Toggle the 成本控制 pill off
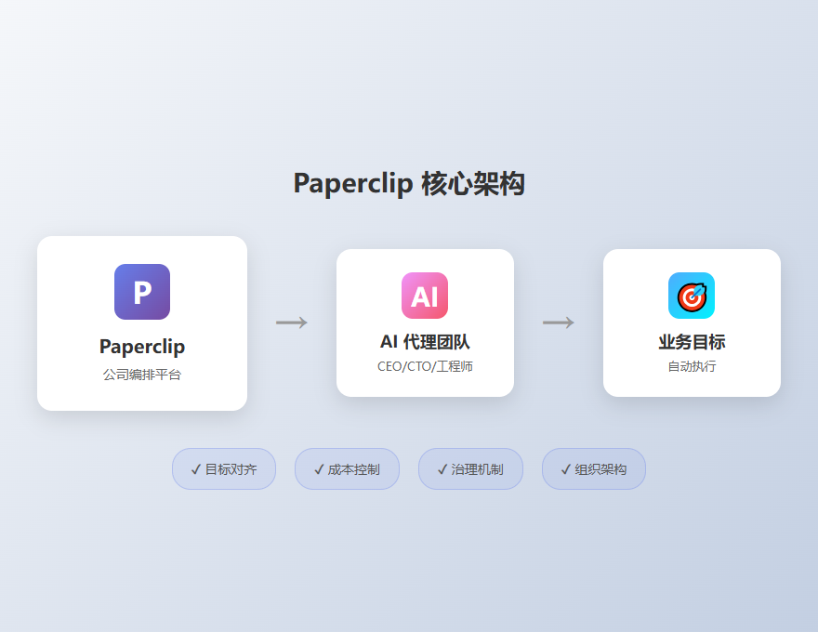Screen dimensions: 818x632 click(x=347, y=469)
